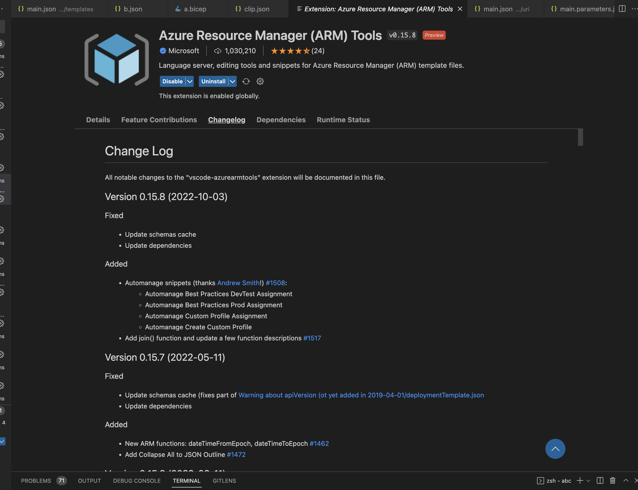Disable the ARM Tools extension
Image resolution: width=638 pixels, height=490 pixels.
172,81
